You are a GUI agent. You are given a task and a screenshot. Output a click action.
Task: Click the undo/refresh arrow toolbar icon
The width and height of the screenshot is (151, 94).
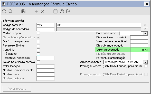coord(4,11)
